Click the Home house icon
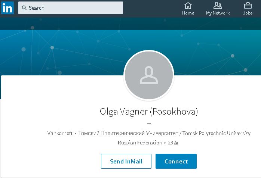 188,6
